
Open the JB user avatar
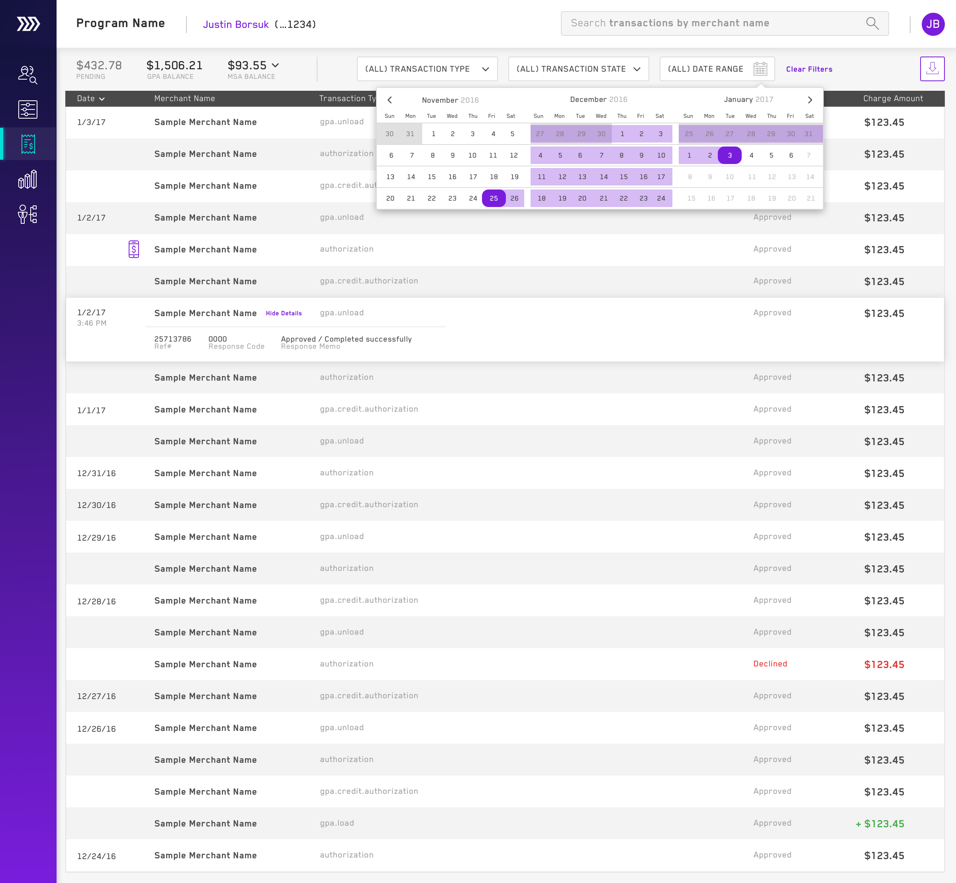[x=932, y=24]
